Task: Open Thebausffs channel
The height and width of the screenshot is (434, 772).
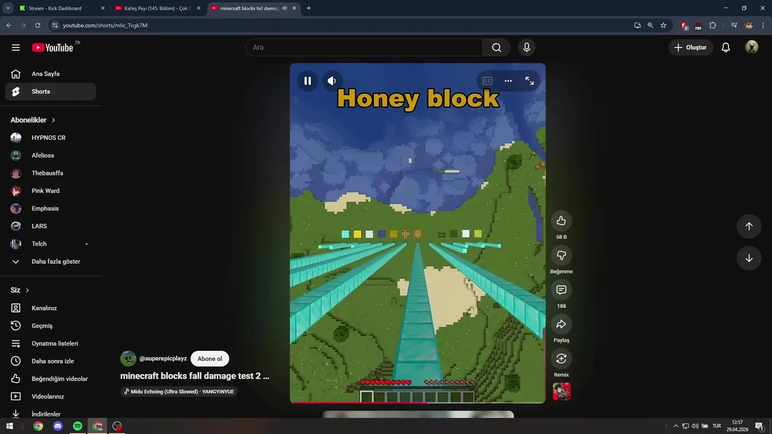Action: (51, 173)
